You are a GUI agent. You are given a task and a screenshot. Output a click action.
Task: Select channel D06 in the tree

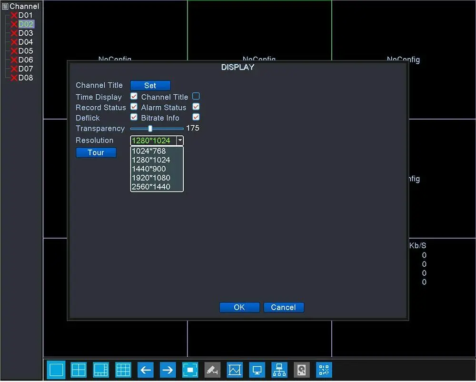pyautogui.click(x=26, y=60)
